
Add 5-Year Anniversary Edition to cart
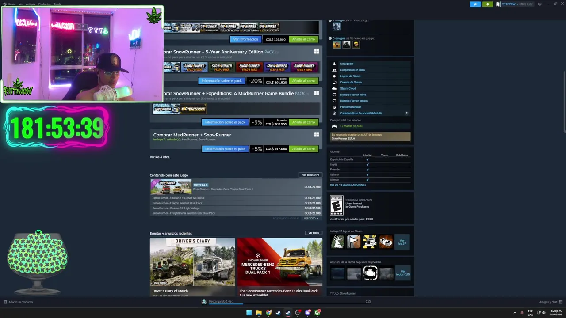[x=303, y=81]
